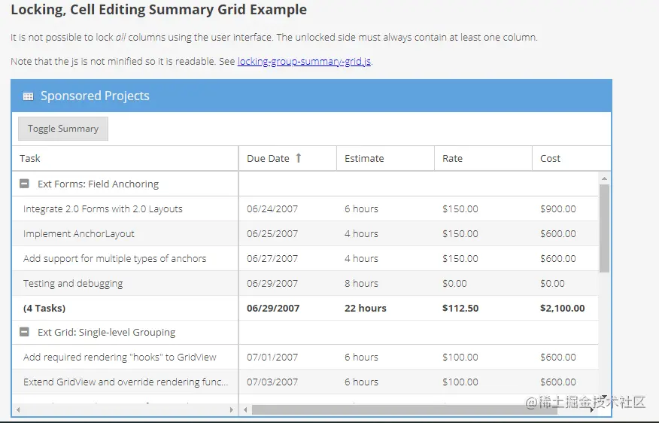Select the "Implement AnchorLayout" task cell

pyautogui.click(x=125, y=234)
